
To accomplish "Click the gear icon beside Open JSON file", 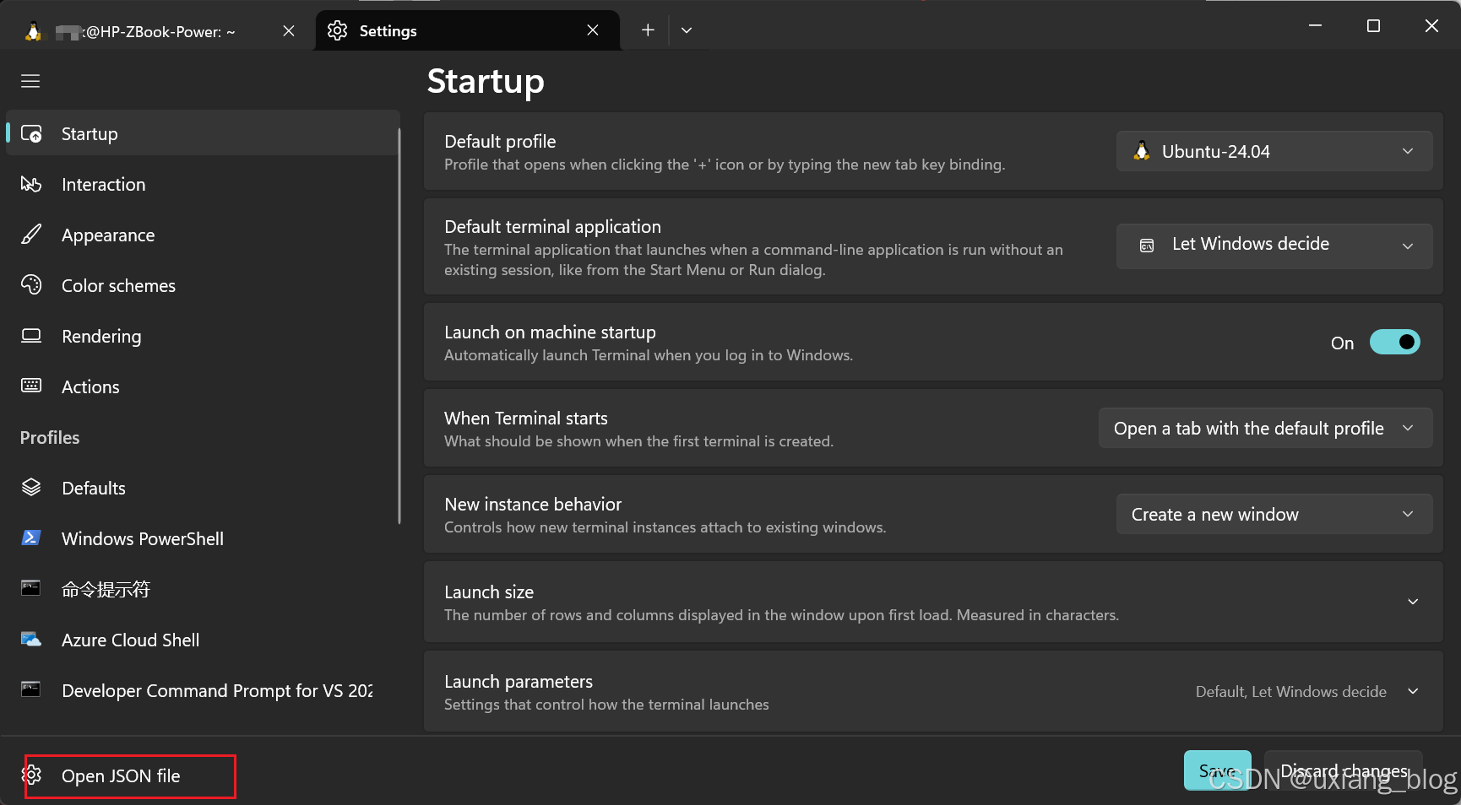I will tap(31, 775).
